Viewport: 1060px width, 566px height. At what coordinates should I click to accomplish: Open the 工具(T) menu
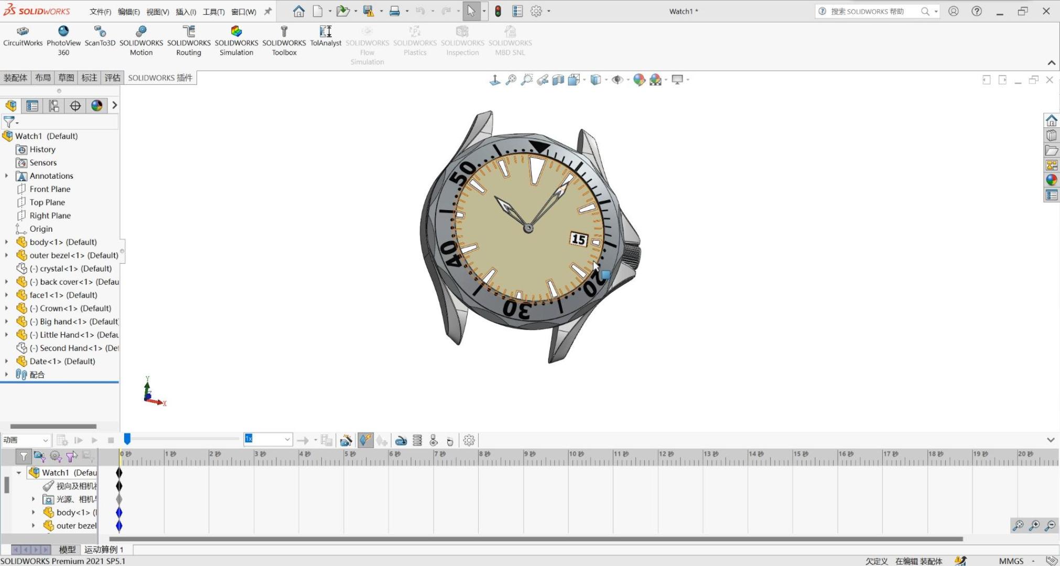tap(213, 12)
